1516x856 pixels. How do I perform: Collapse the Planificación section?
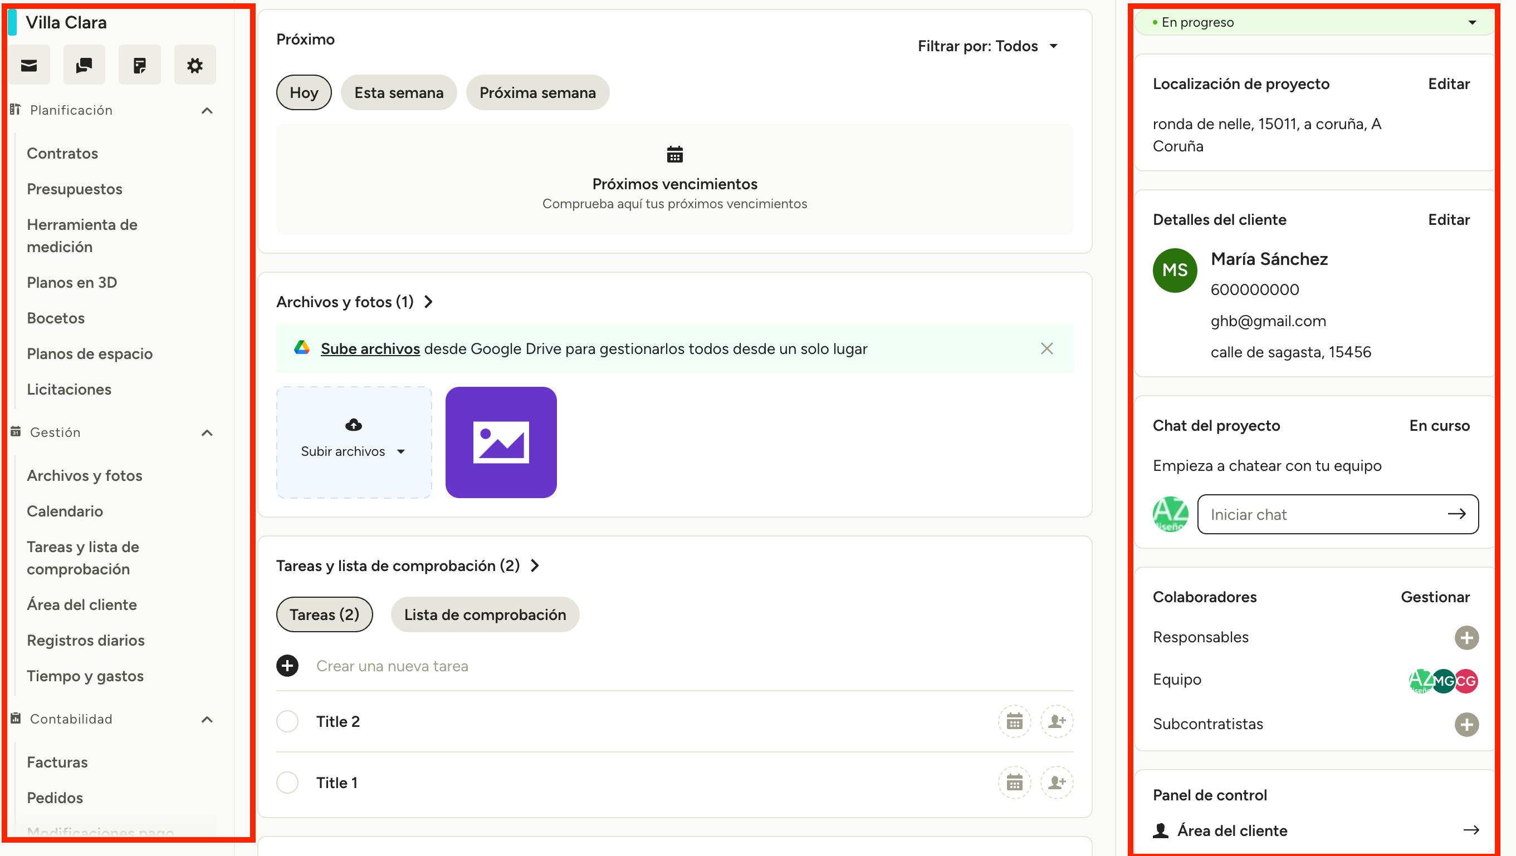click(207, 111)
